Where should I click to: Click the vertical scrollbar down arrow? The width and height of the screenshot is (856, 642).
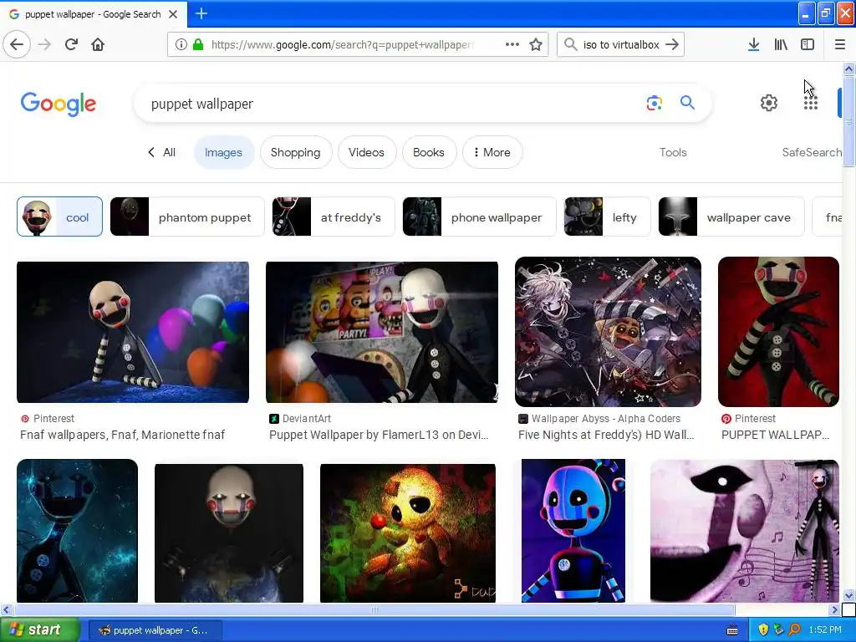[x=848, y=595]
